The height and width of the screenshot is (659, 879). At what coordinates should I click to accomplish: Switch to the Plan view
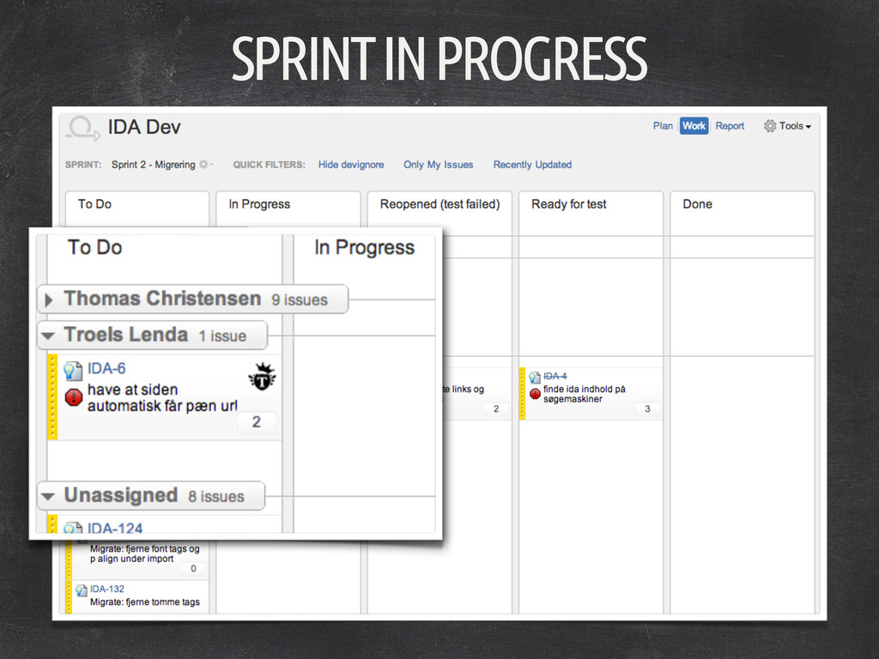[x=663, y=126]
